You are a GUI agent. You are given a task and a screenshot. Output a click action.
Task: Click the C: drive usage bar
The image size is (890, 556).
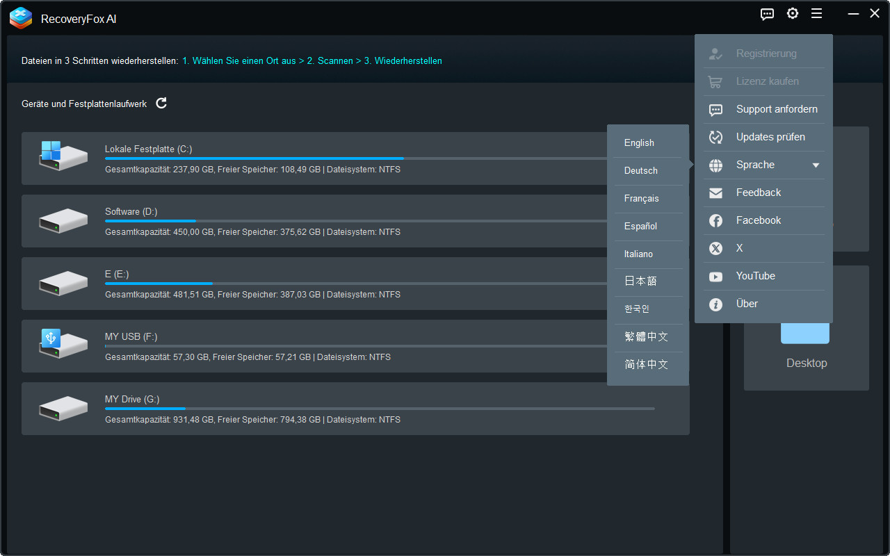(x=355, y=158)
